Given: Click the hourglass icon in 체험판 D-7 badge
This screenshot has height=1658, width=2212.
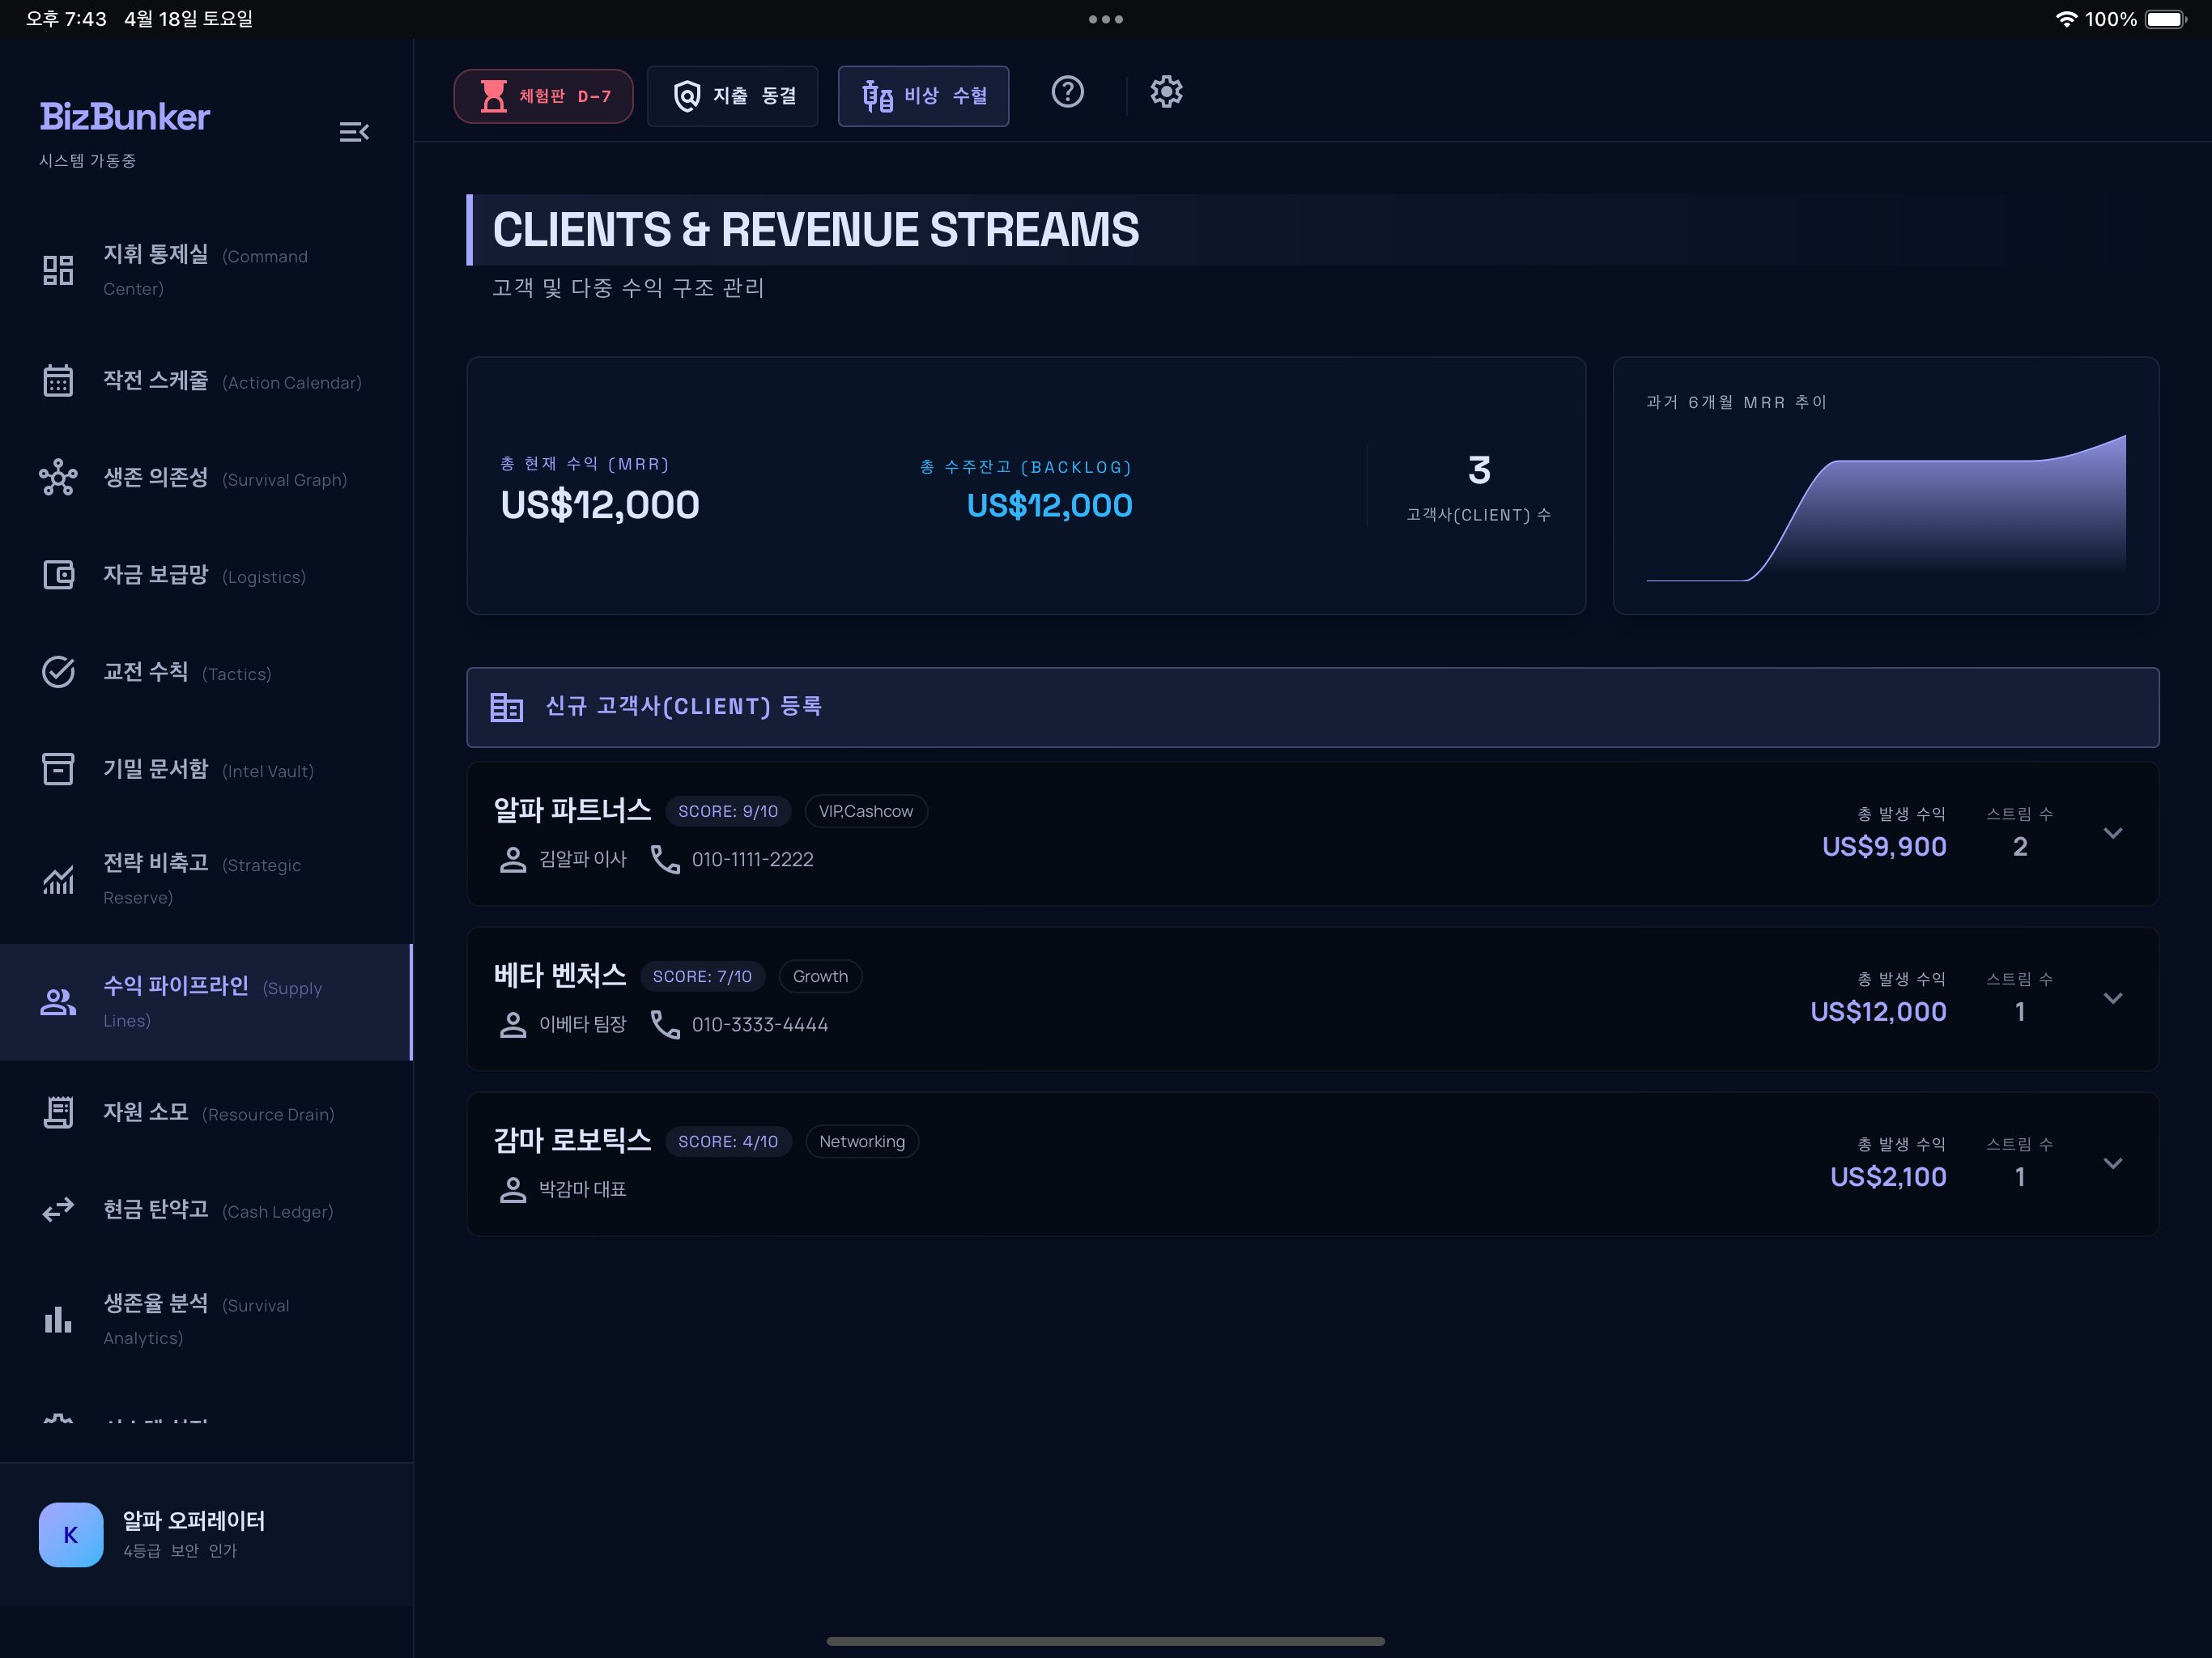Looking at the screenshot, I should coord(494,96).
